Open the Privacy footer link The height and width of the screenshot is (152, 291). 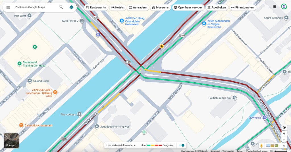click(240, 151)
